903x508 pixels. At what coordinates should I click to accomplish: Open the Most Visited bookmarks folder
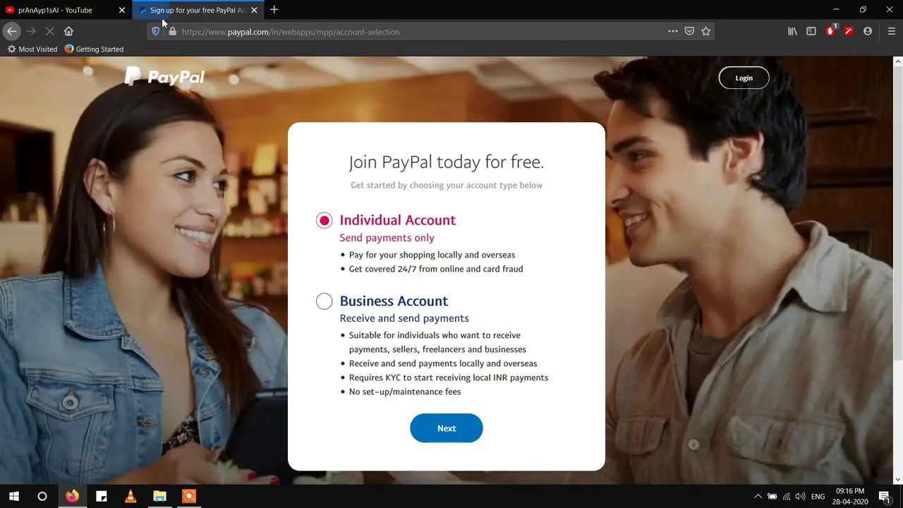coord(32,49)
